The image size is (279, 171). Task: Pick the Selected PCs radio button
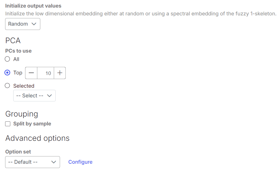(8, 86)
